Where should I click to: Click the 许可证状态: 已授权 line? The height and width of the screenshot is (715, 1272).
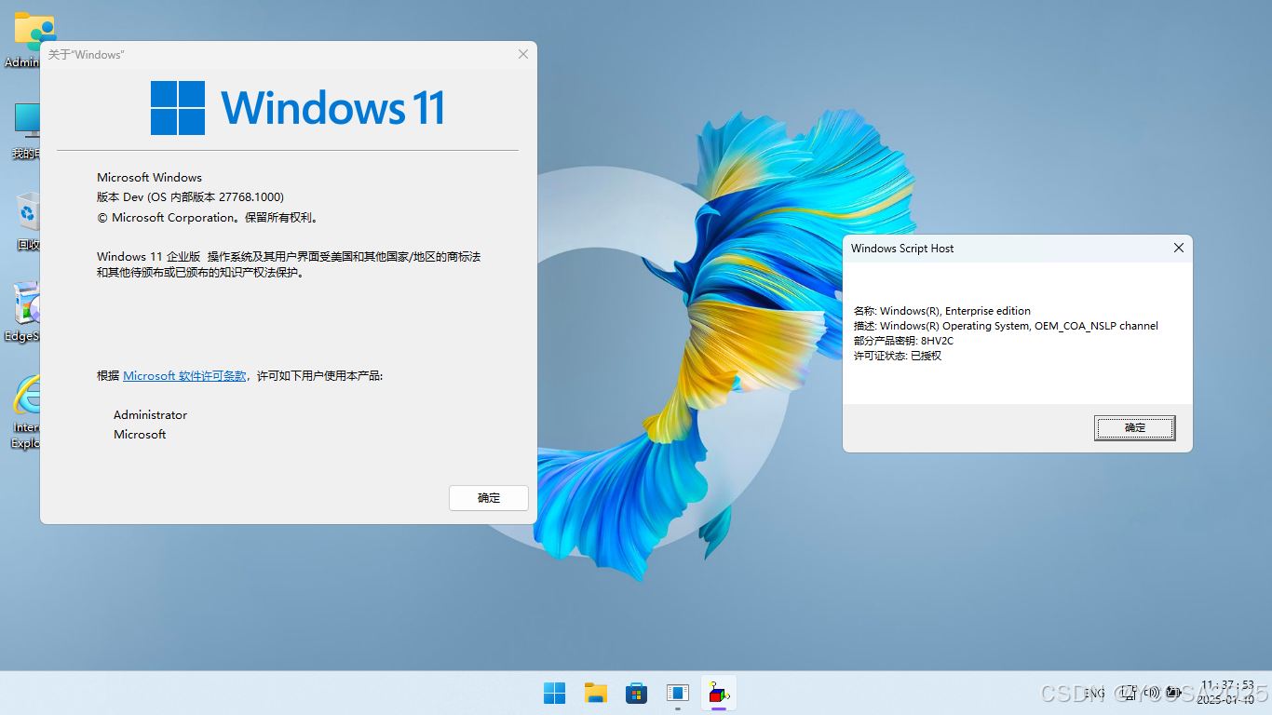(x=898, y=356)
